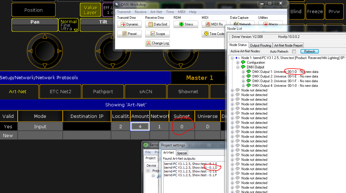This screenshot has height=193, width=346.
Task: Switch to the Output Routing tab
Action: (261, 45)
